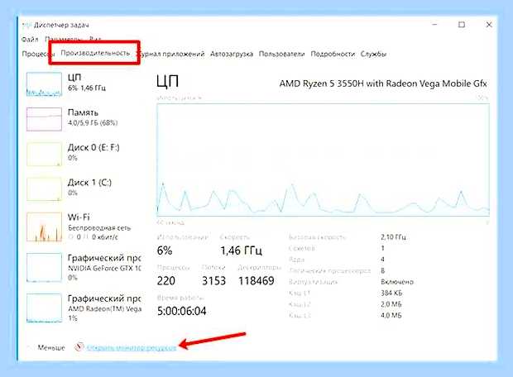The width and height of the screenshot is (513, 377).
Task: Select the Пользователи tab
Action: [x=281, y=54]
